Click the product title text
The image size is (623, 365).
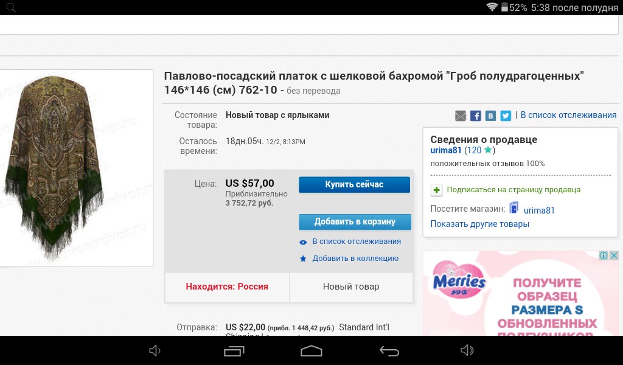(x=374, y=83)
